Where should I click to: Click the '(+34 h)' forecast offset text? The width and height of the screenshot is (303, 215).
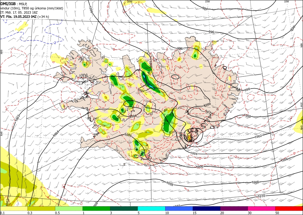[x=43, y=17]
